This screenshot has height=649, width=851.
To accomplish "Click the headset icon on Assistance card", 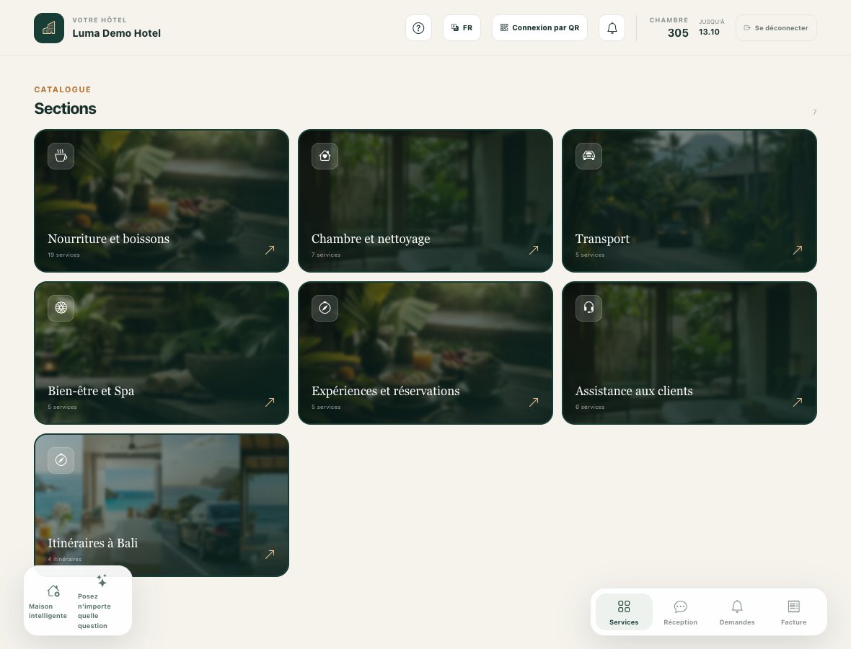I will pos(588,308).
